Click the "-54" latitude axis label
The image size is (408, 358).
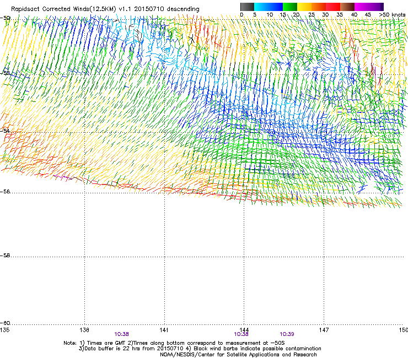[5, 131]
